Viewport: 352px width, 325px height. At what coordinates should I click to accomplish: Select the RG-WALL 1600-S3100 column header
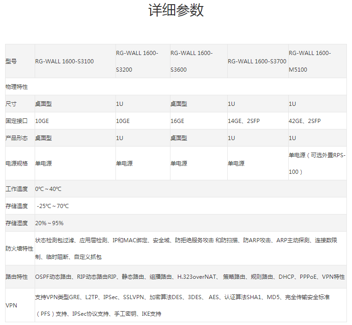pyautogui.click(x=64, y=61)
